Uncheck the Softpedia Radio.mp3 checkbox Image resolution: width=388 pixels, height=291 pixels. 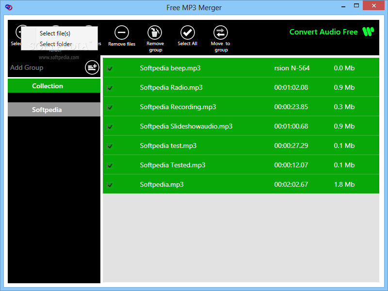pyautogui.click(x=110, y=88)
